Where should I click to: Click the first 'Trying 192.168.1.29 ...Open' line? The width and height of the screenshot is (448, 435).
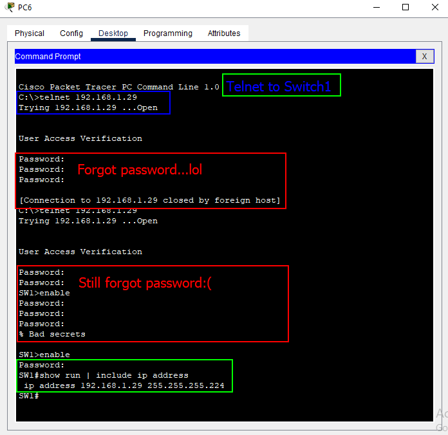(88, 107)
